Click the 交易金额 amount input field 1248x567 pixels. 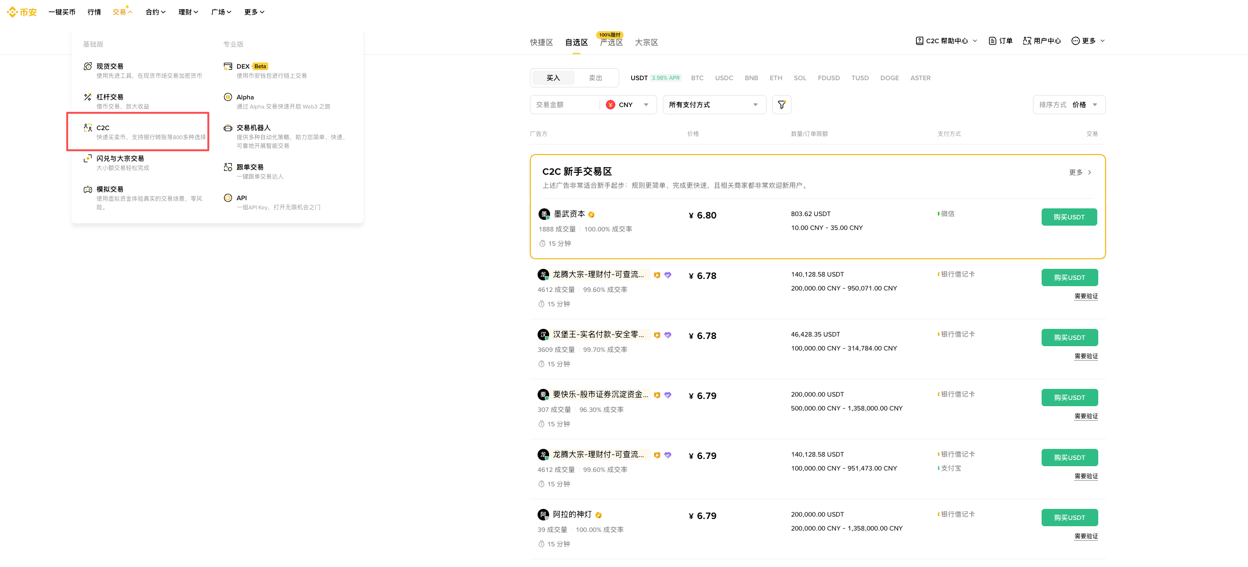[564, 105]
